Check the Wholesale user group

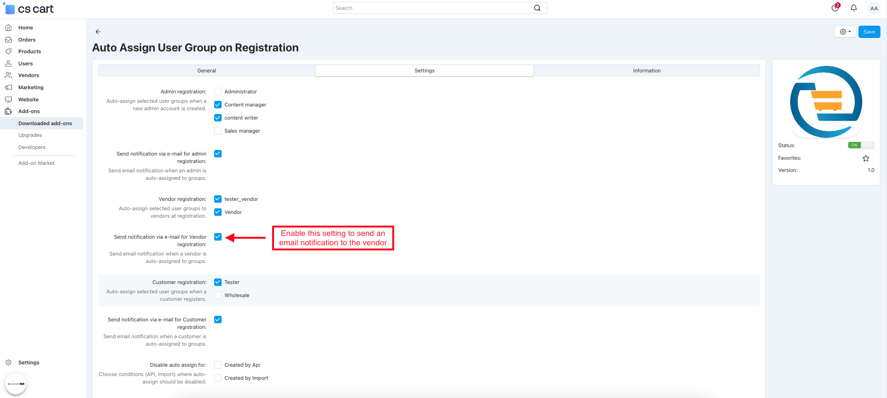[218, 295]
